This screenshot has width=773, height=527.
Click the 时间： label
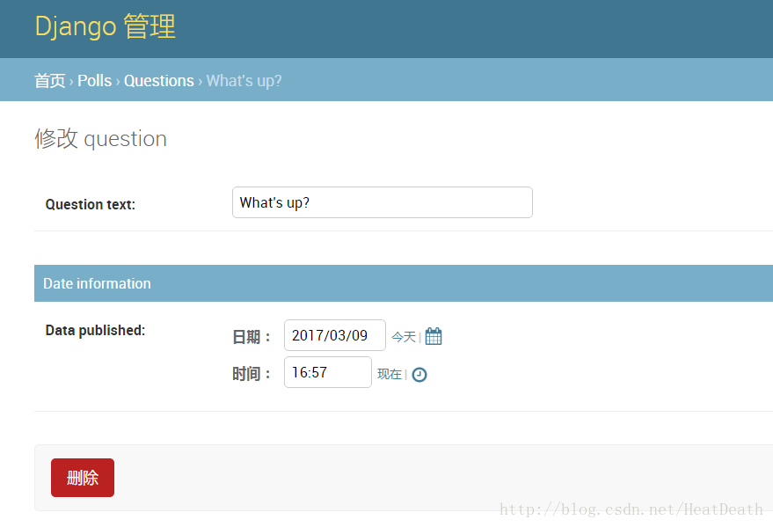click(252, 374)
